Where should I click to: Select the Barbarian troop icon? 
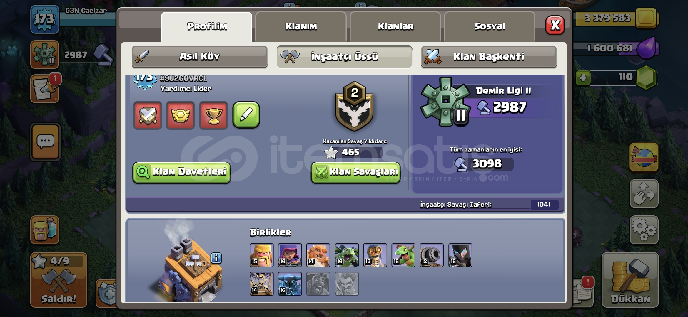pyautogui.click(x=261, y=255)
